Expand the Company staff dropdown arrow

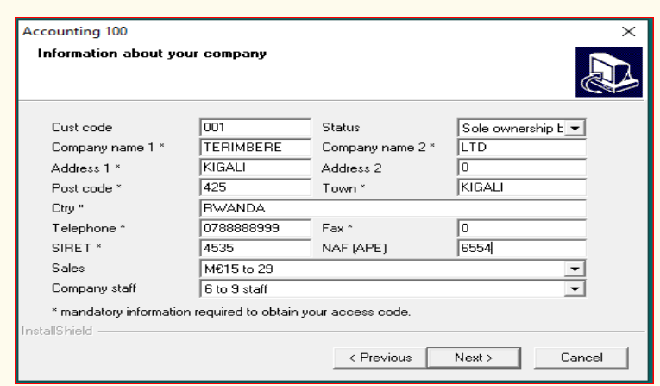click(575, 289)
